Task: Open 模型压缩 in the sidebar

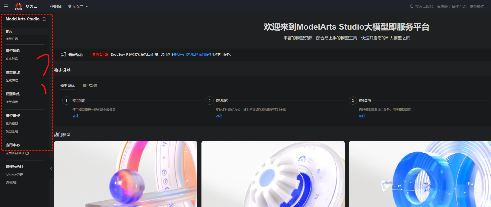Action: (12, 131)
